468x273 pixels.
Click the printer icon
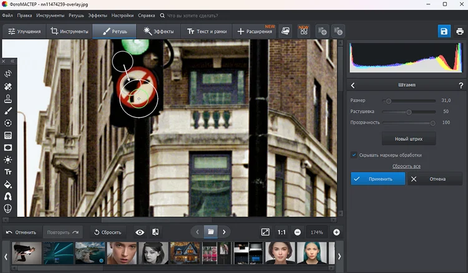click(460, 31)
